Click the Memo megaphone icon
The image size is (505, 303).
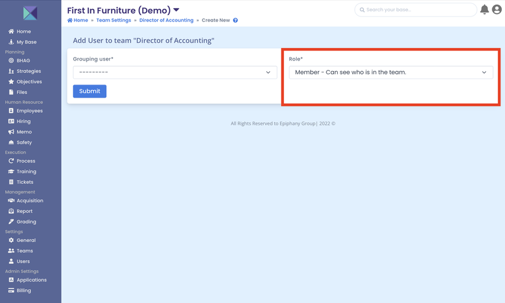pos(11,132)
